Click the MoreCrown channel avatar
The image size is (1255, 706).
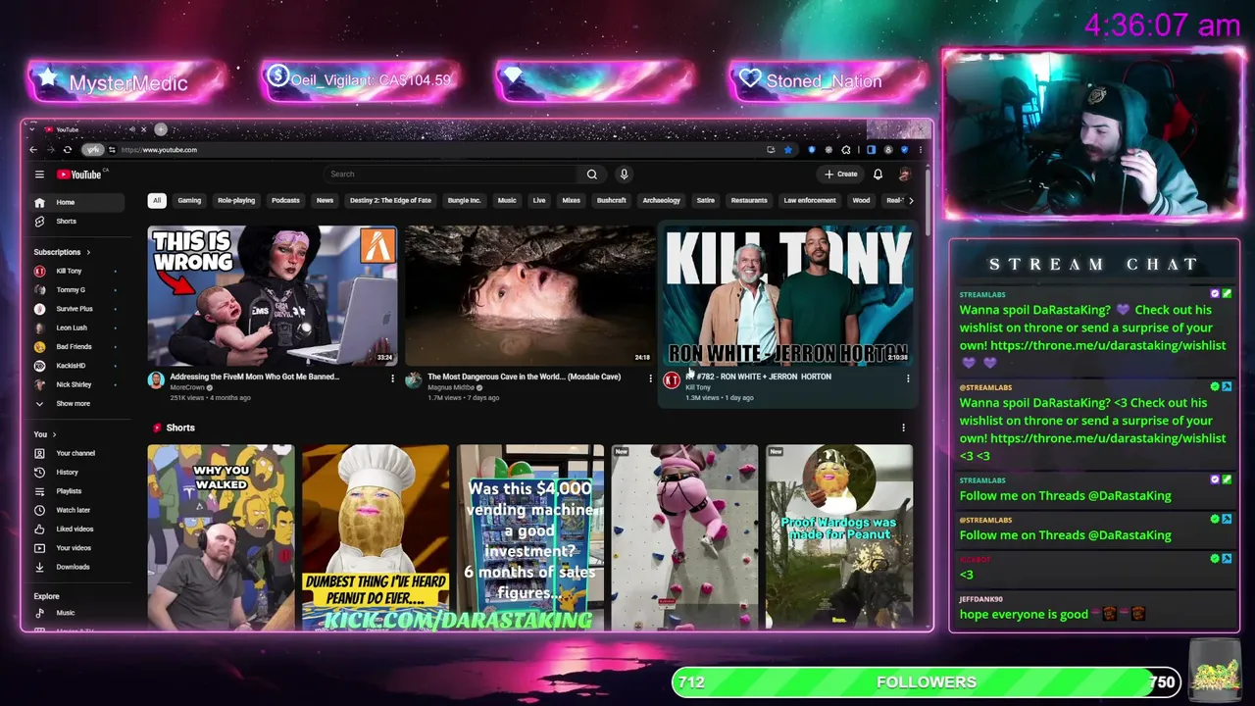click(156, 380)
